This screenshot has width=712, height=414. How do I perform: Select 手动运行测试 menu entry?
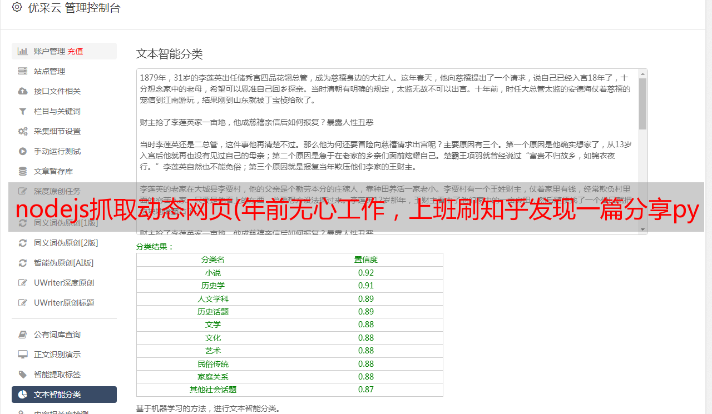point(64,151)
